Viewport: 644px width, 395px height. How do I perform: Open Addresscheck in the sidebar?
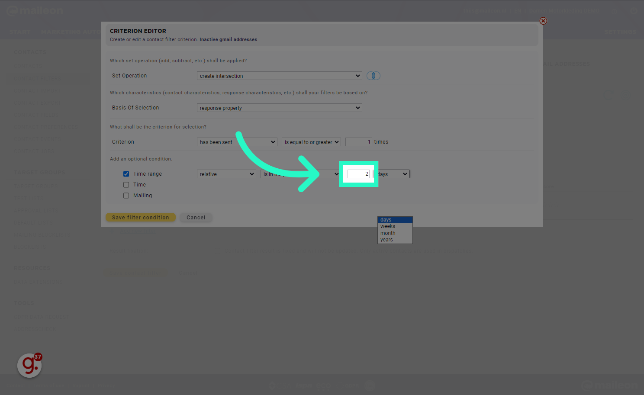(35, 329)
